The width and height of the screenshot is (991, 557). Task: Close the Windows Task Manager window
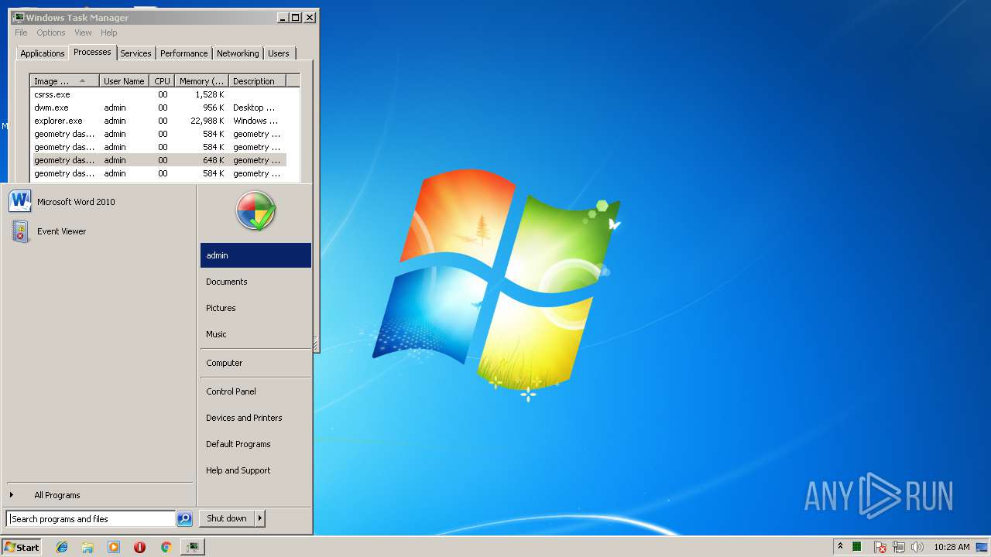point(310,17)
